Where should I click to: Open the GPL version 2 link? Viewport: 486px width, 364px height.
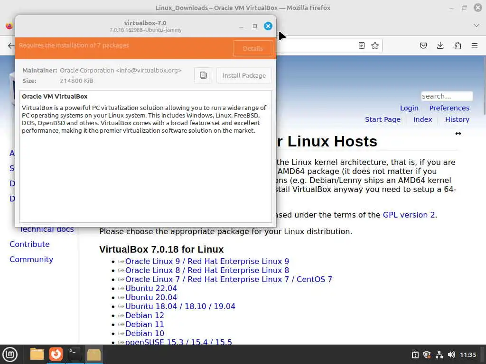(409, 215)
